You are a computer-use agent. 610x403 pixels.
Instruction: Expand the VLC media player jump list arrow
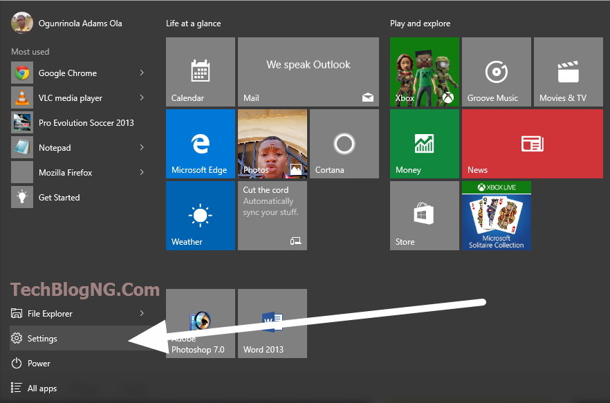pyautogui.click(x=142, y=97)
